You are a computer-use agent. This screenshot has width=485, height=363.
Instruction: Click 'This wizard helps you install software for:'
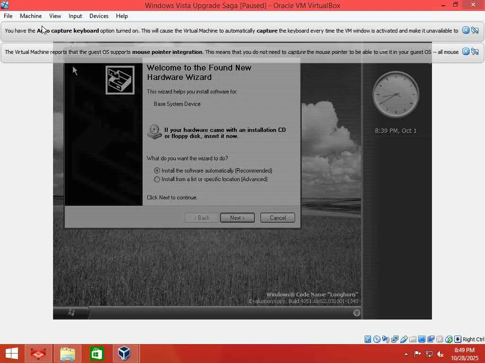[x=192, y=92]
